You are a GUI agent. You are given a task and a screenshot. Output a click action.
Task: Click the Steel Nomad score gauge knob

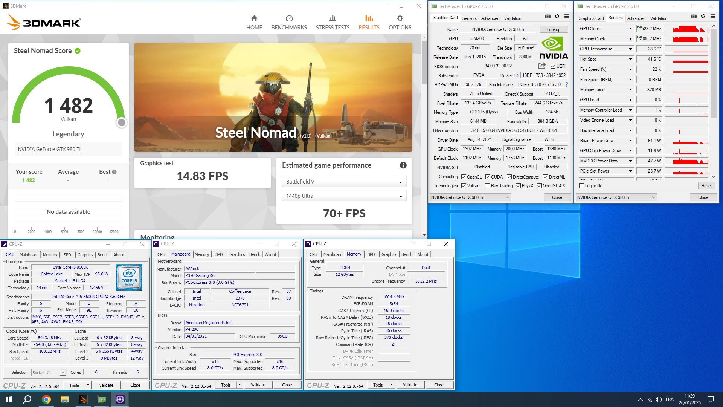(121, 122)
